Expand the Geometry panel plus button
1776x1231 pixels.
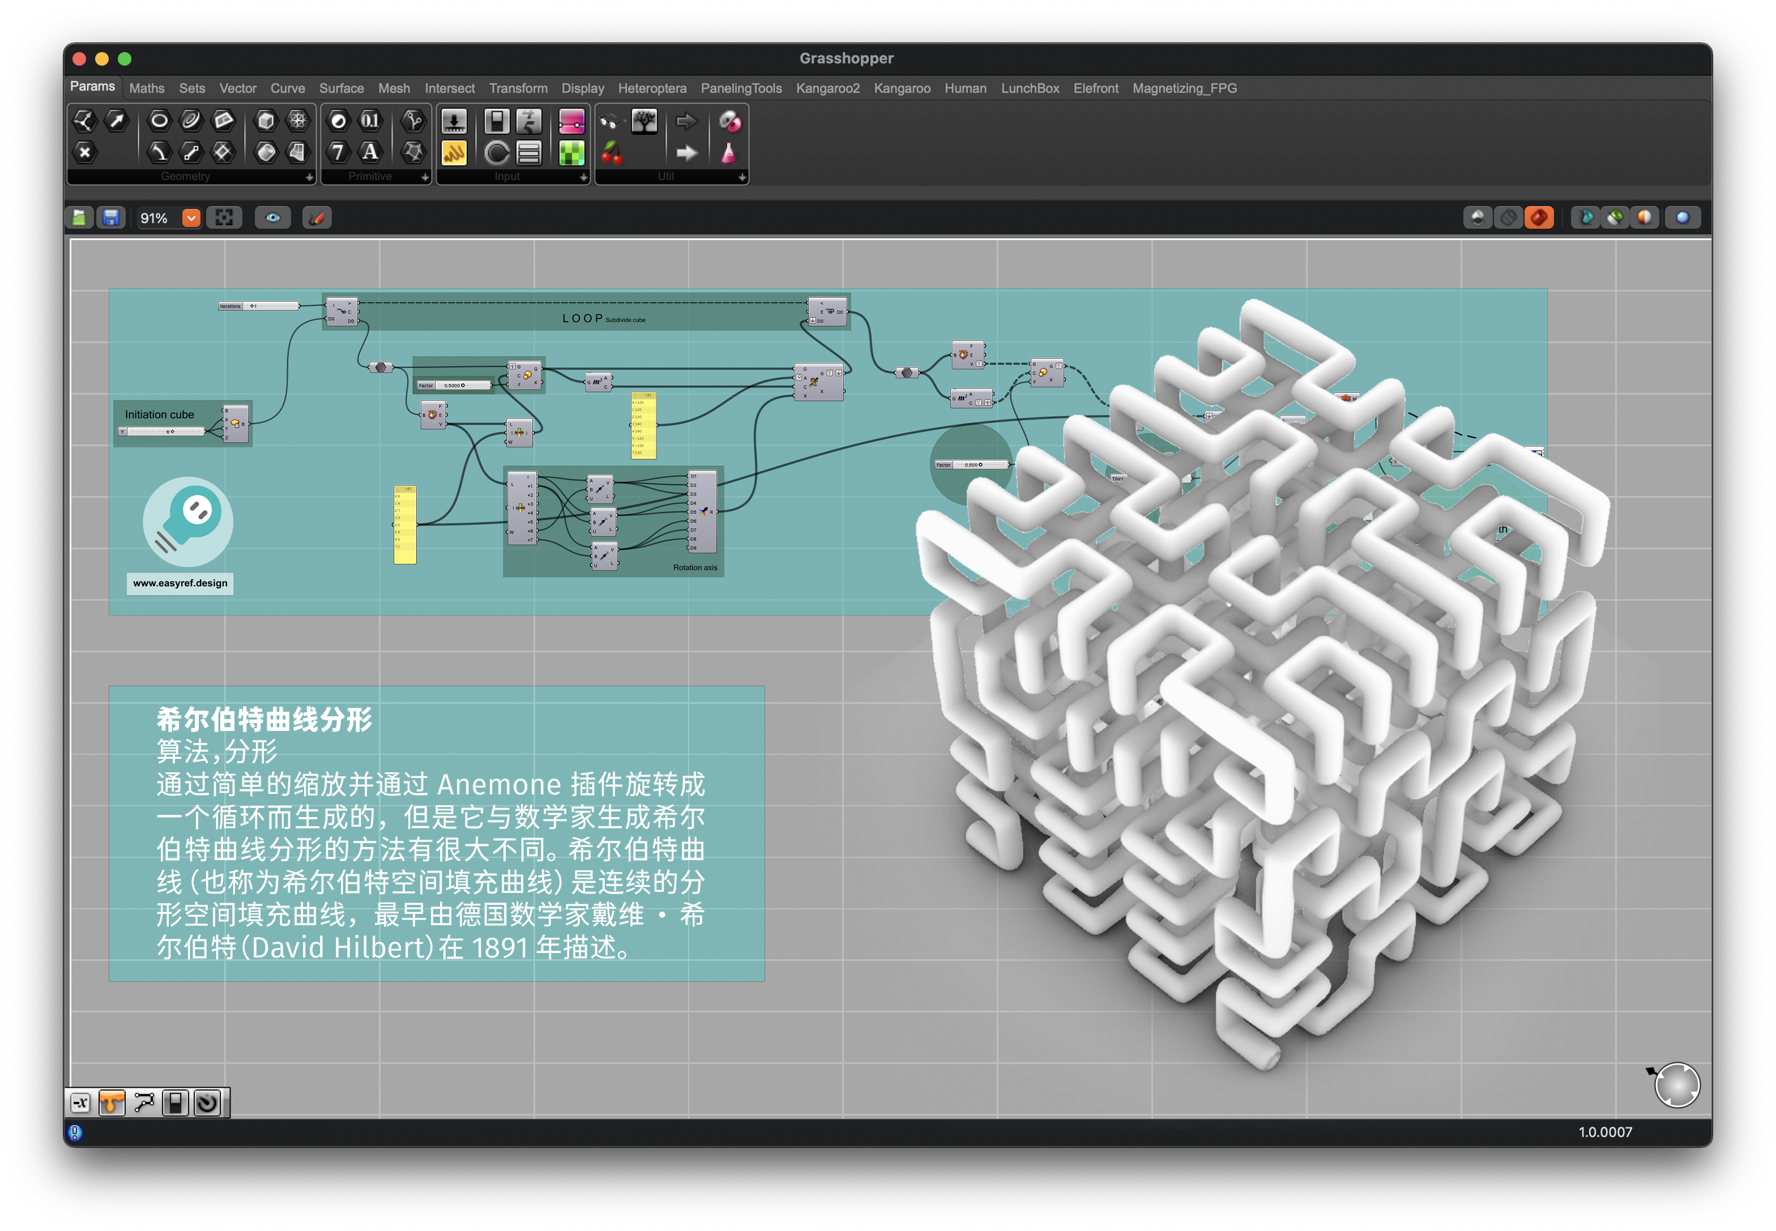309,177
